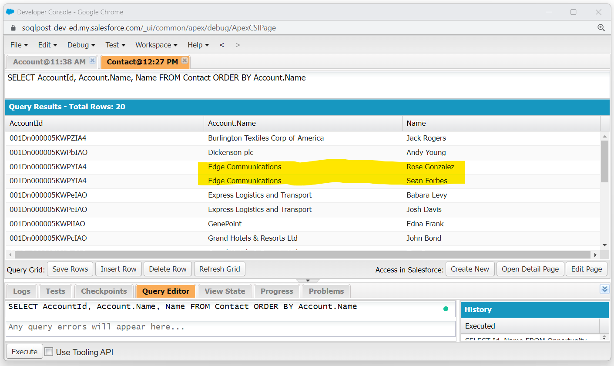The height and width of the screenshot is (366, 614).
Task: Click the horizontal scroll right arrow
Action: coord(595,255)
